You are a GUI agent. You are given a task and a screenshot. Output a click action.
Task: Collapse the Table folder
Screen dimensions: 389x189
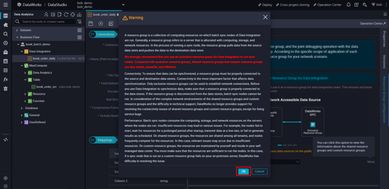point(25,80)
